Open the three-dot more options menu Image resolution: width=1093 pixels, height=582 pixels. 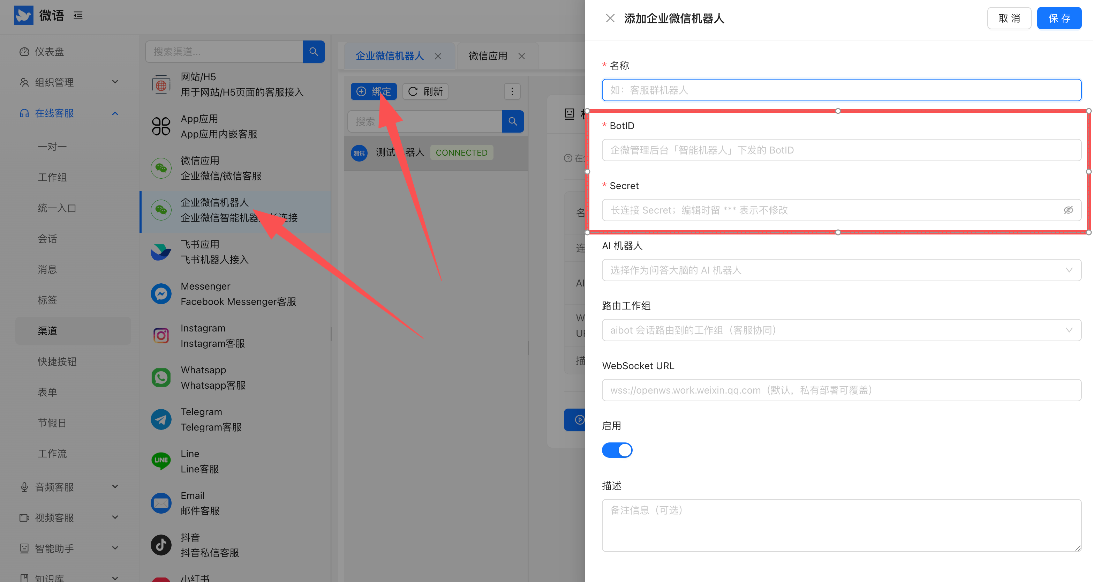coord(512,91)
